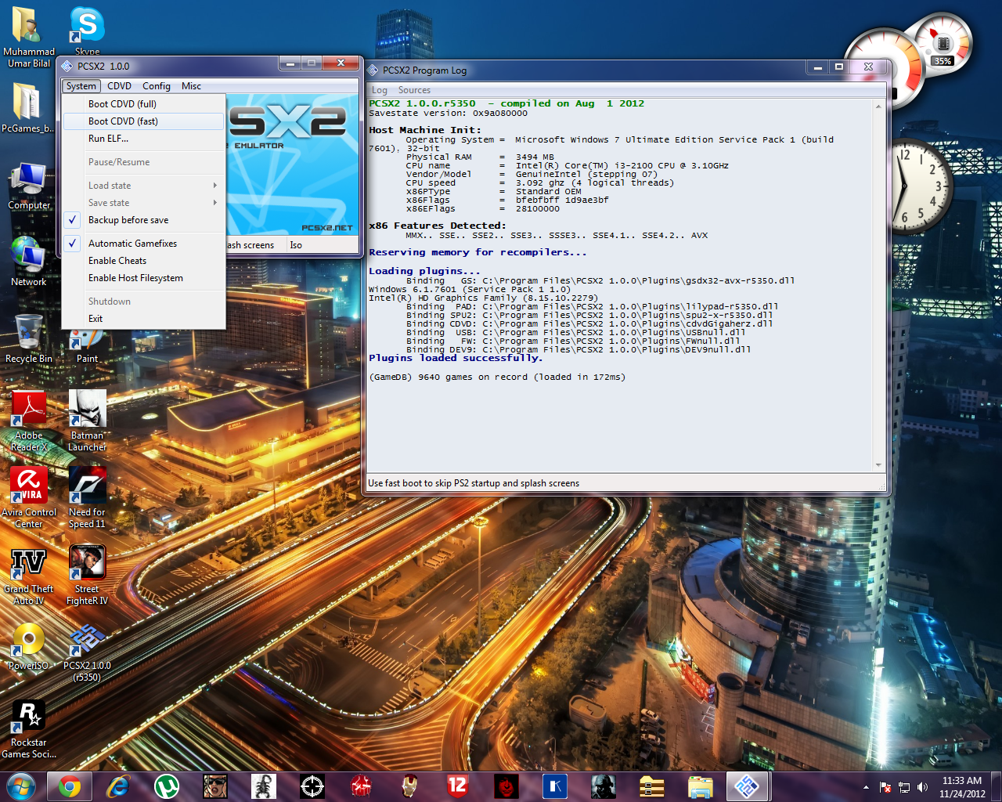Open the PcGames_b.. folder icon
The width and height of the screenshot is (1002, 802).
pos(28,107)
